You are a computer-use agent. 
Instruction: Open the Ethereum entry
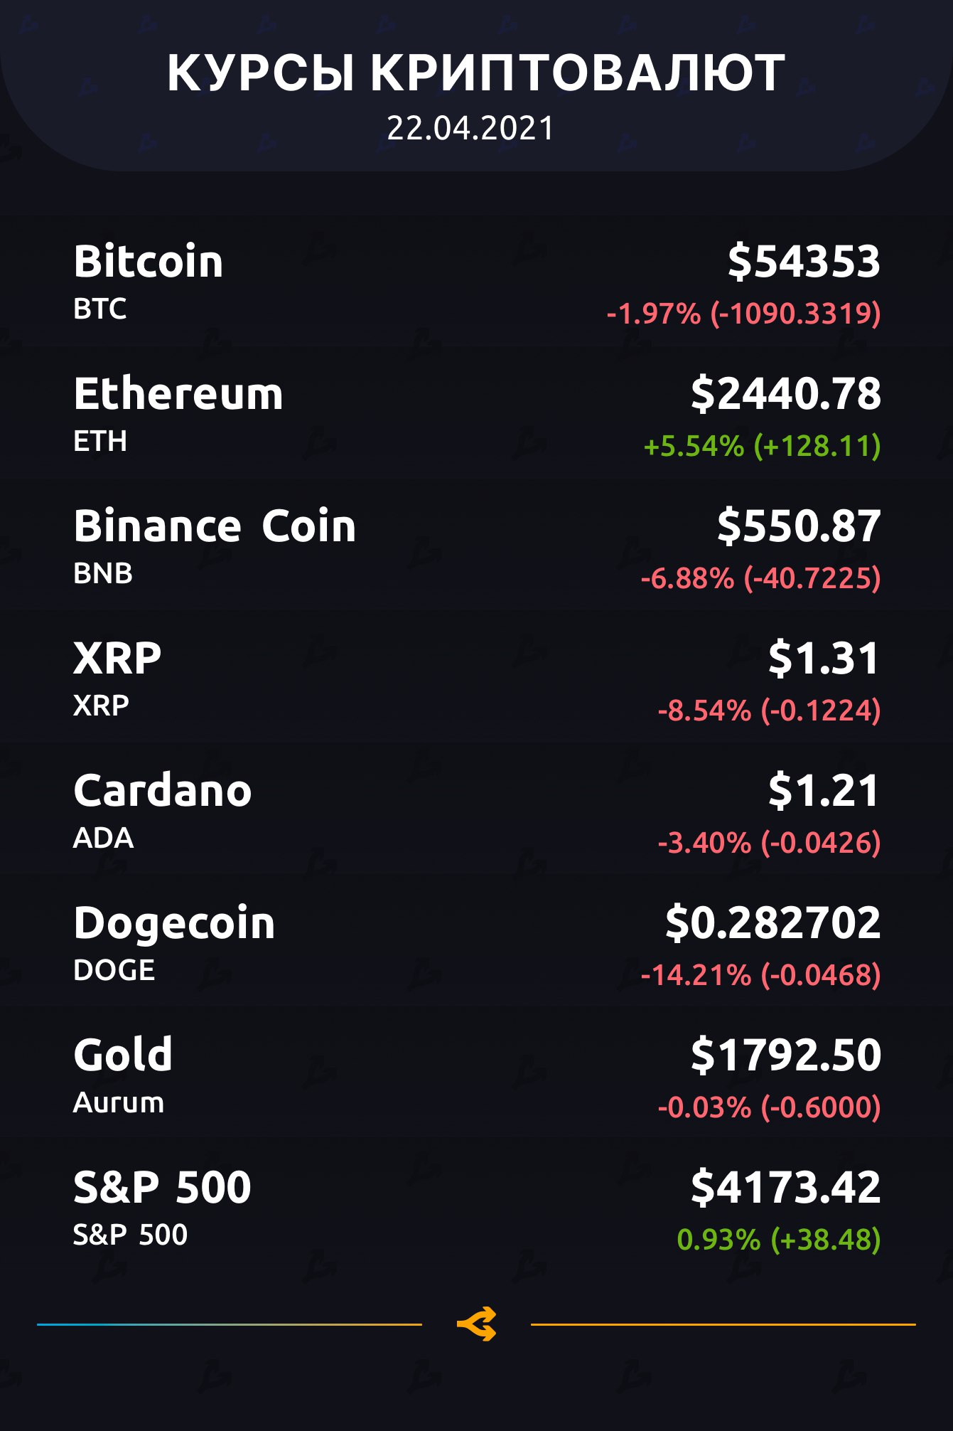(x=178, y=393)
